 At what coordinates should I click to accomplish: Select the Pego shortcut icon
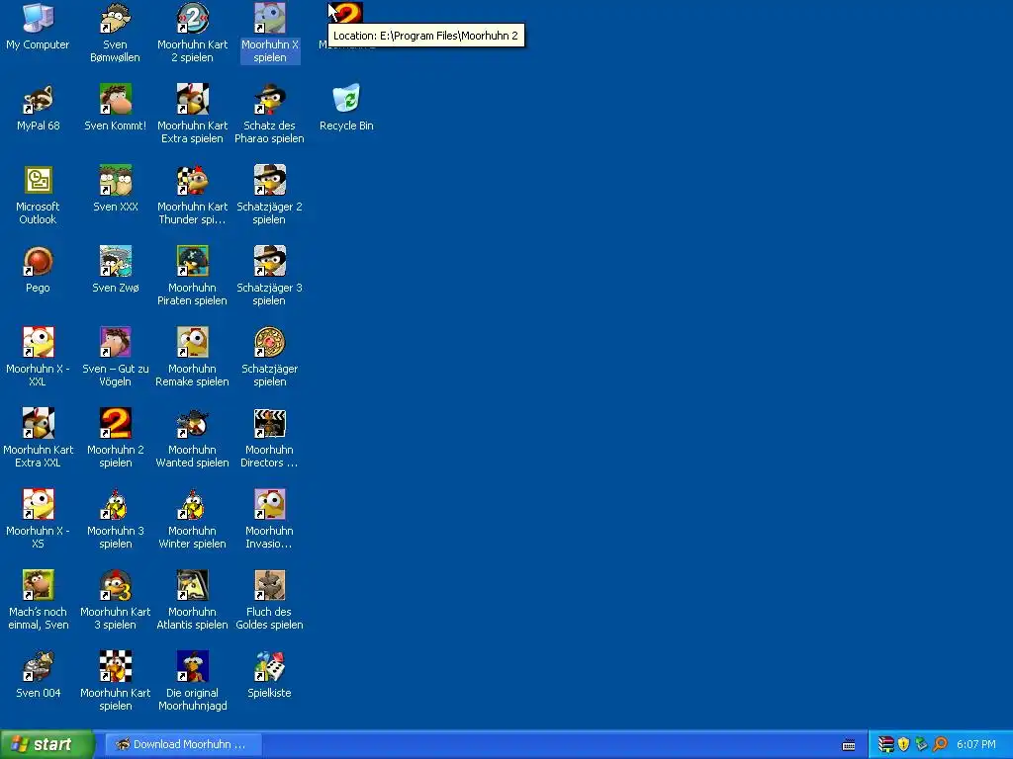[38, 261]
